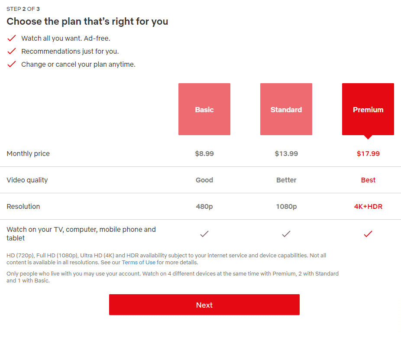This screenshot has height=341, width=401.
Task: Click the checkmark beside 'Recommendations just for you'
Action: [x=12, y=51]
